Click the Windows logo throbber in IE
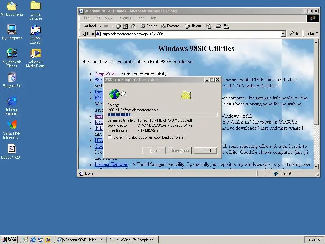The width and height of the screenshot is (325, 244). (x=313, y=18)
